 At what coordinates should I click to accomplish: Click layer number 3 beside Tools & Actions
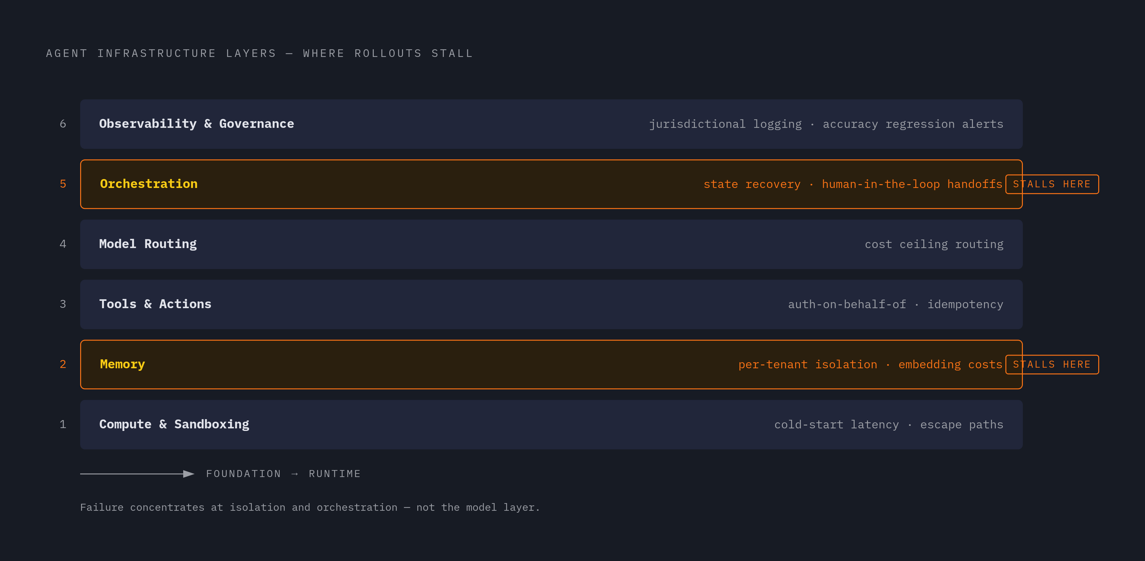63,304
